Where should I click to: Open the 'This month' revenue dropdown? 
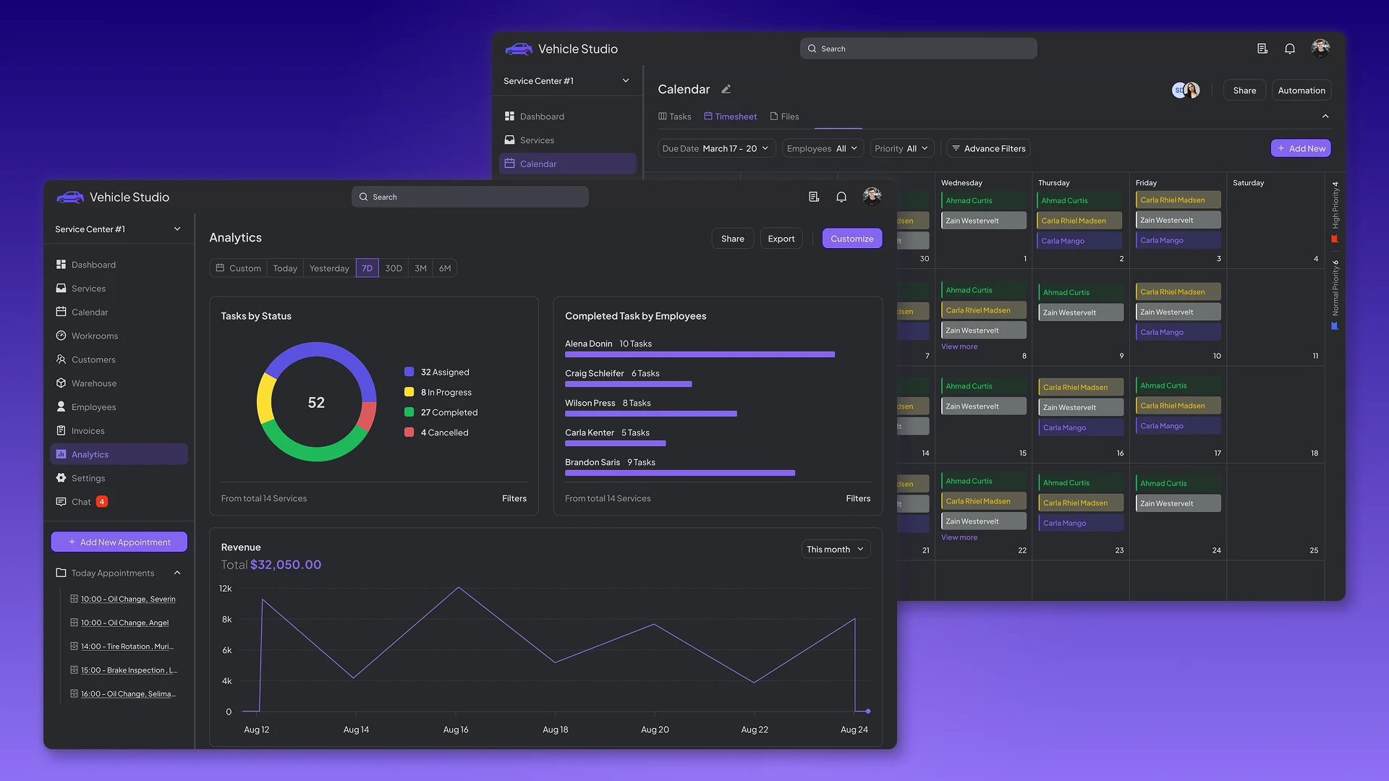pos(834,549)
